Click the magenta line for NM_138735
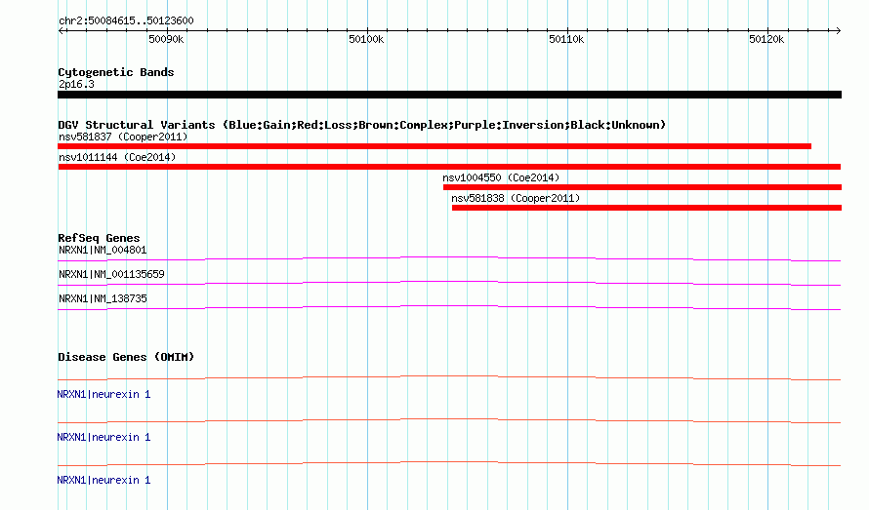 [449, 307]
